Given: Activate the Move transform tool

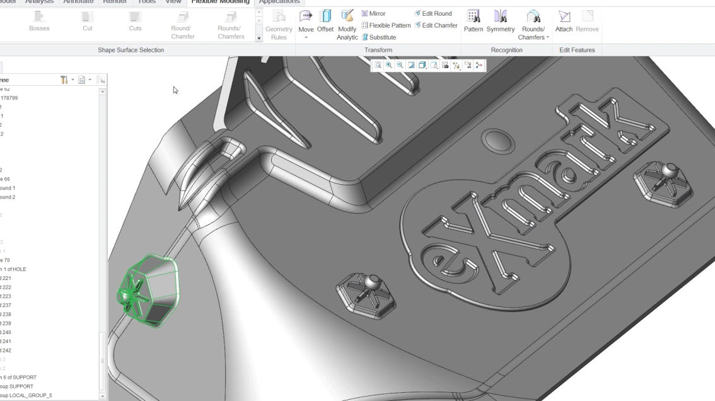Looking at the screenshot, I should [306, 21].
